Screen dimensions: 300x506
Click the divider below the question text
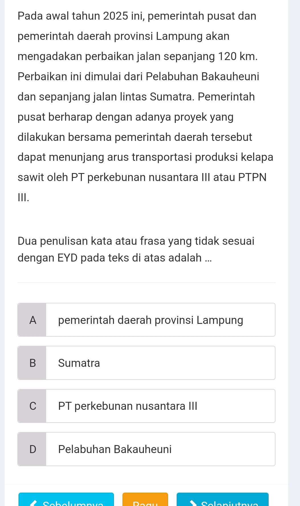(146, 282)
